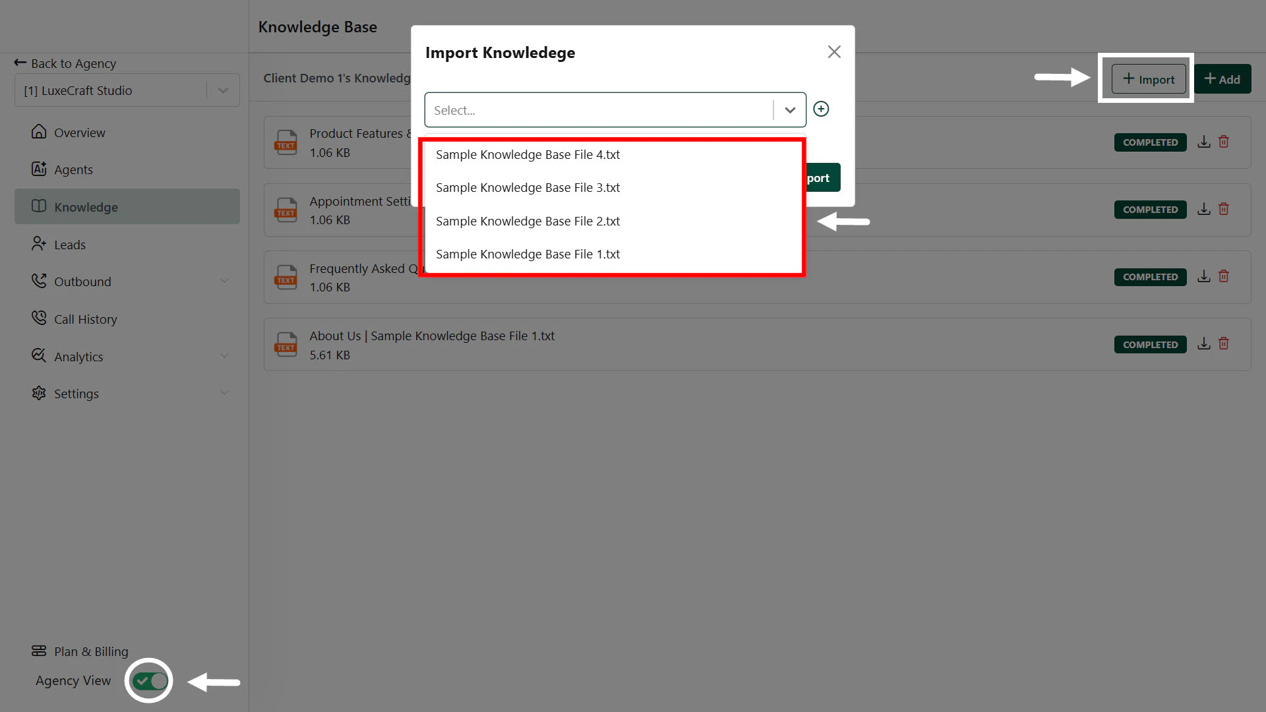Click the Select knowledge input field
This screenshot has width=1266, height=712.
tap(599, 110)
